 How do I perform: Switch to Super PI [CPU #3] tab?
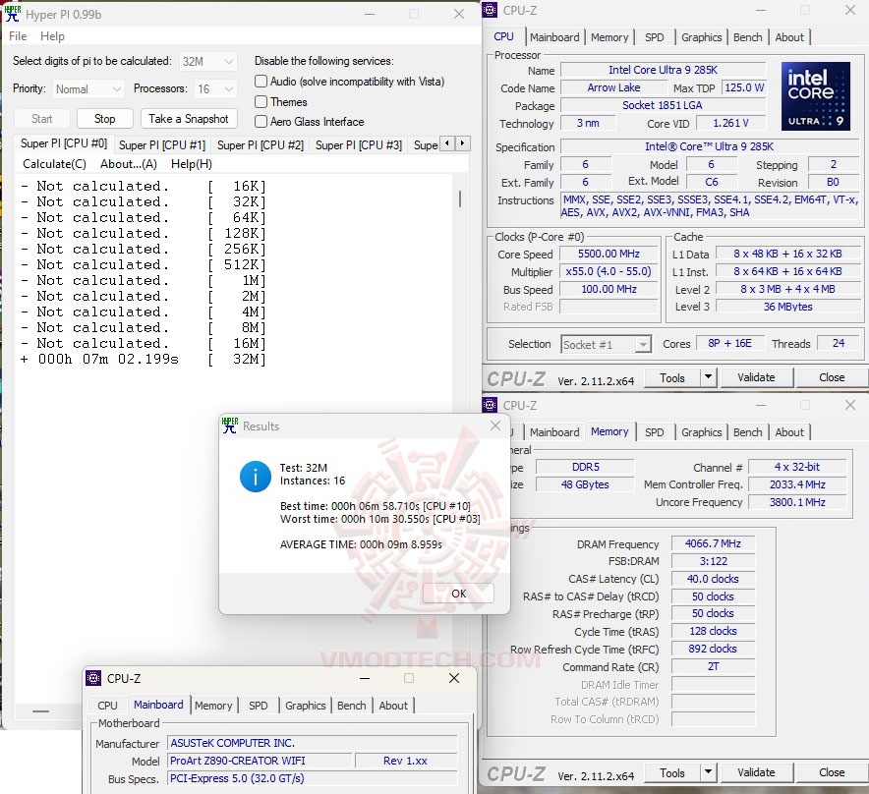click(x=359, y=145)
